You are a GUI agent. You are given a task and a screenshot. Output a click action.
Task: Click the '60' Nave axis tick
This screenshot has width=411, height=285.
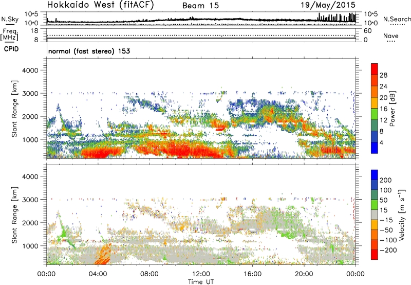[367, 31]
